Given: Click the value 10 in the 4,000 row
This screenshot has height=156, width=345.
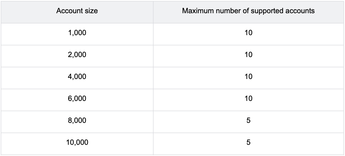Looking at the screenshot, I should point(249,77).
